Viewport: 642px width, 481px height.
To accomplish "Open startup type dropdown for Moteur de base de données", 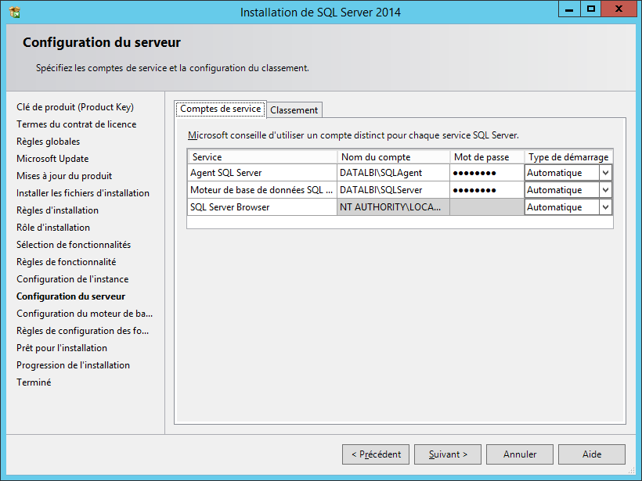I will click(x=605, y=190).
